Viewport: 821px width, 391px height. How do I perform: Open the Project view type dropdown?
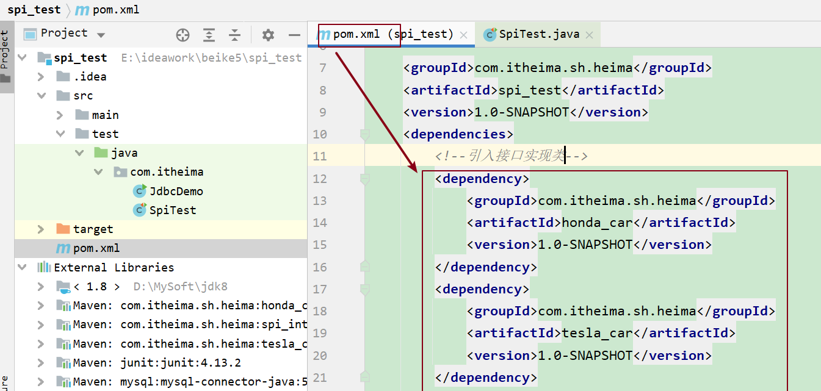pos(101,35)
